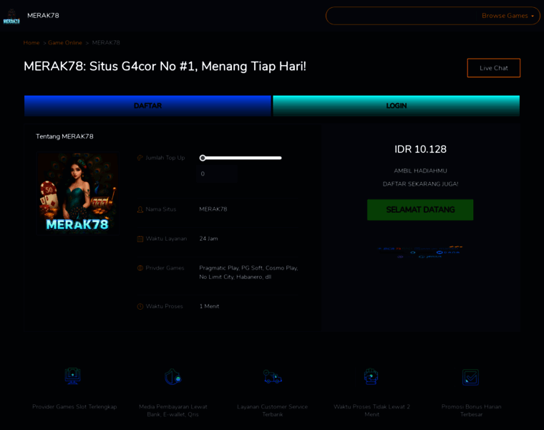Click the 'Media Pembayaran Lewat Bank, E-wallet, Qris' caption
The image size is (544, 430).
[173, 411]
